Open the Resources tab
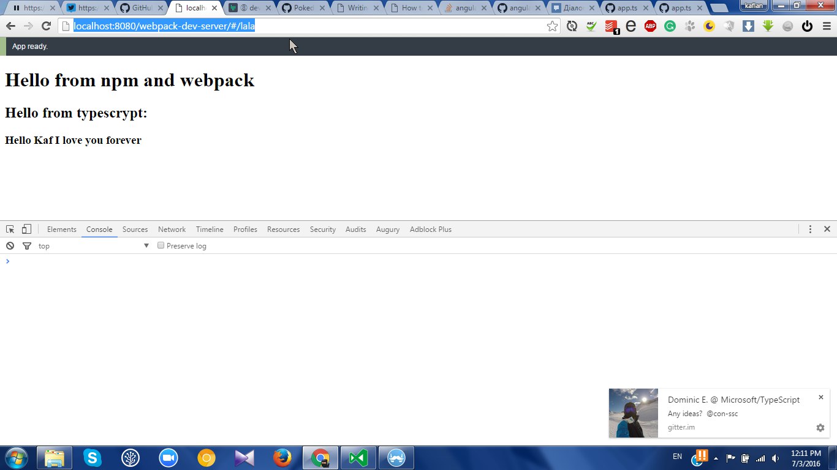 283,229
